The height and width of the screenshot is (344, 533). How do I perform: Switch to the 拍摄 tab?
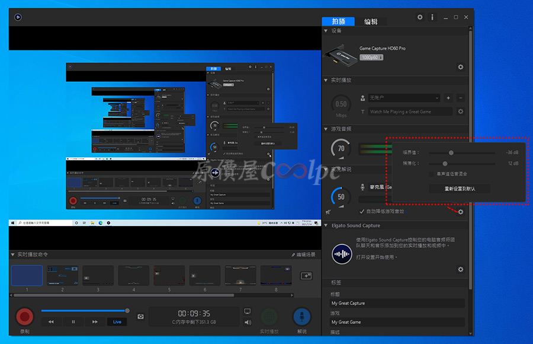338,21
